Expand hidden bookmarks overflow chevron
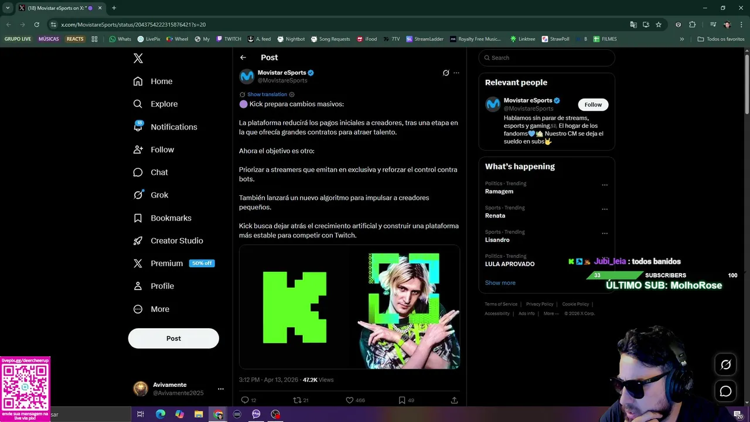 681,39
